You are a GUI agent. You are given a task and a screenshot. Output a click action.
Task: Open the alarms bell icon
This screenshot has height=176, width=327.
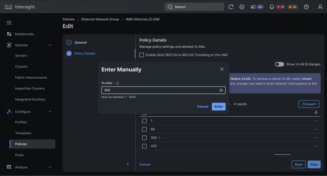click(272, 7)
